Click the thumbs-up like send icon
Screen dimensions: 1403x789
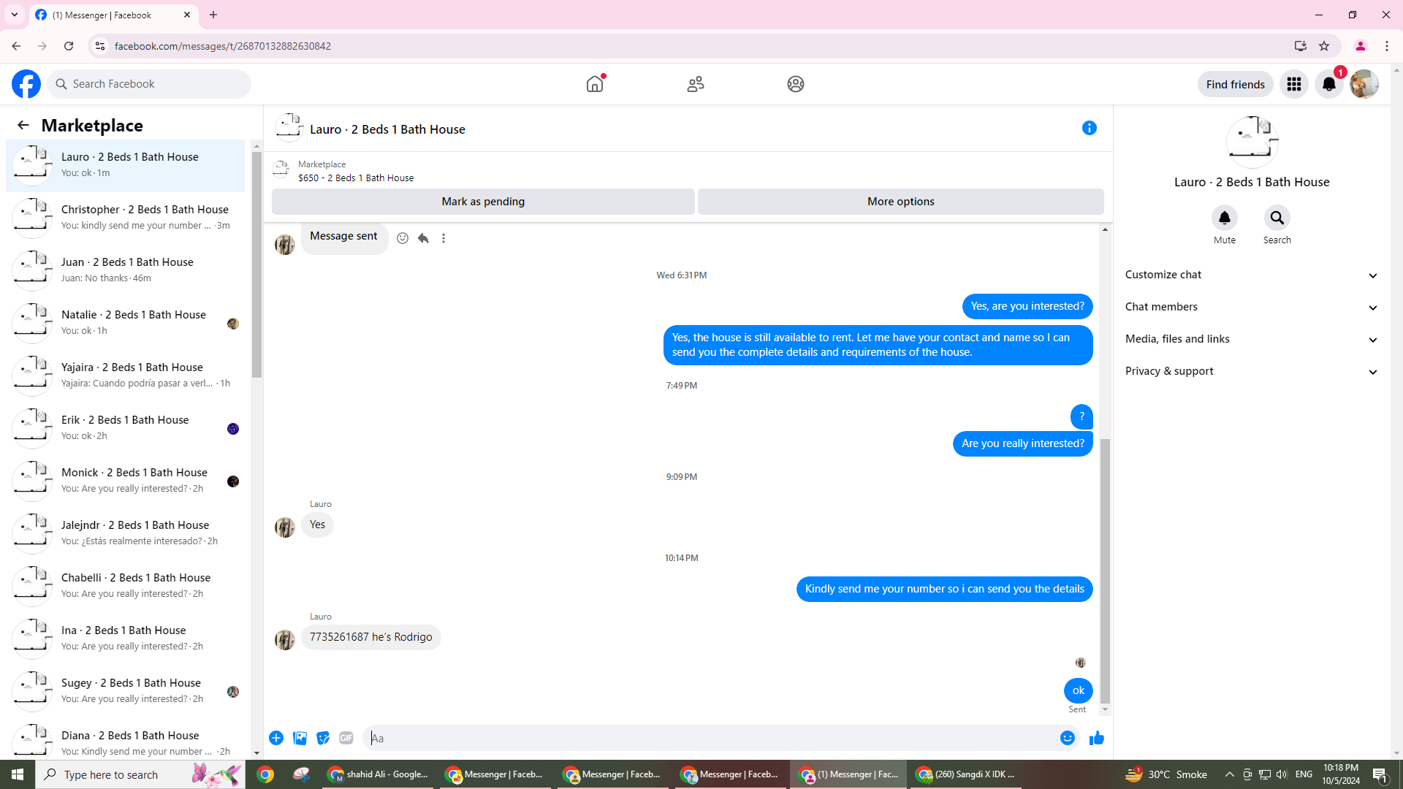click(x=1096, y=738)
